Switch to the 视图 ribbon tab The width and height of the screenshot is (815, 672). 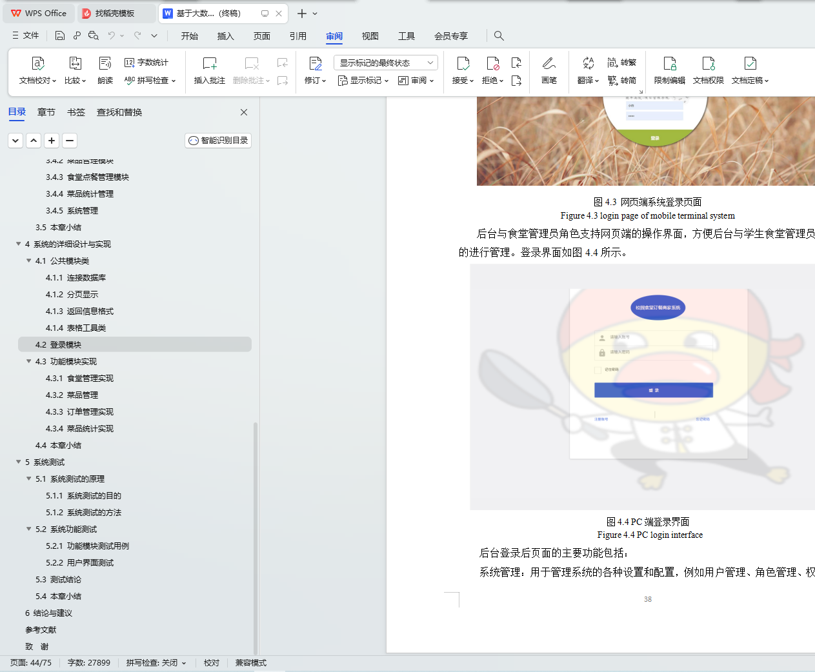coord(370,36)
